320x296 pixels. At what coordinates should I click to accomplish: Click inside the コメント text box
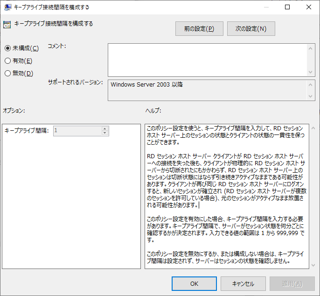point(207,60)
